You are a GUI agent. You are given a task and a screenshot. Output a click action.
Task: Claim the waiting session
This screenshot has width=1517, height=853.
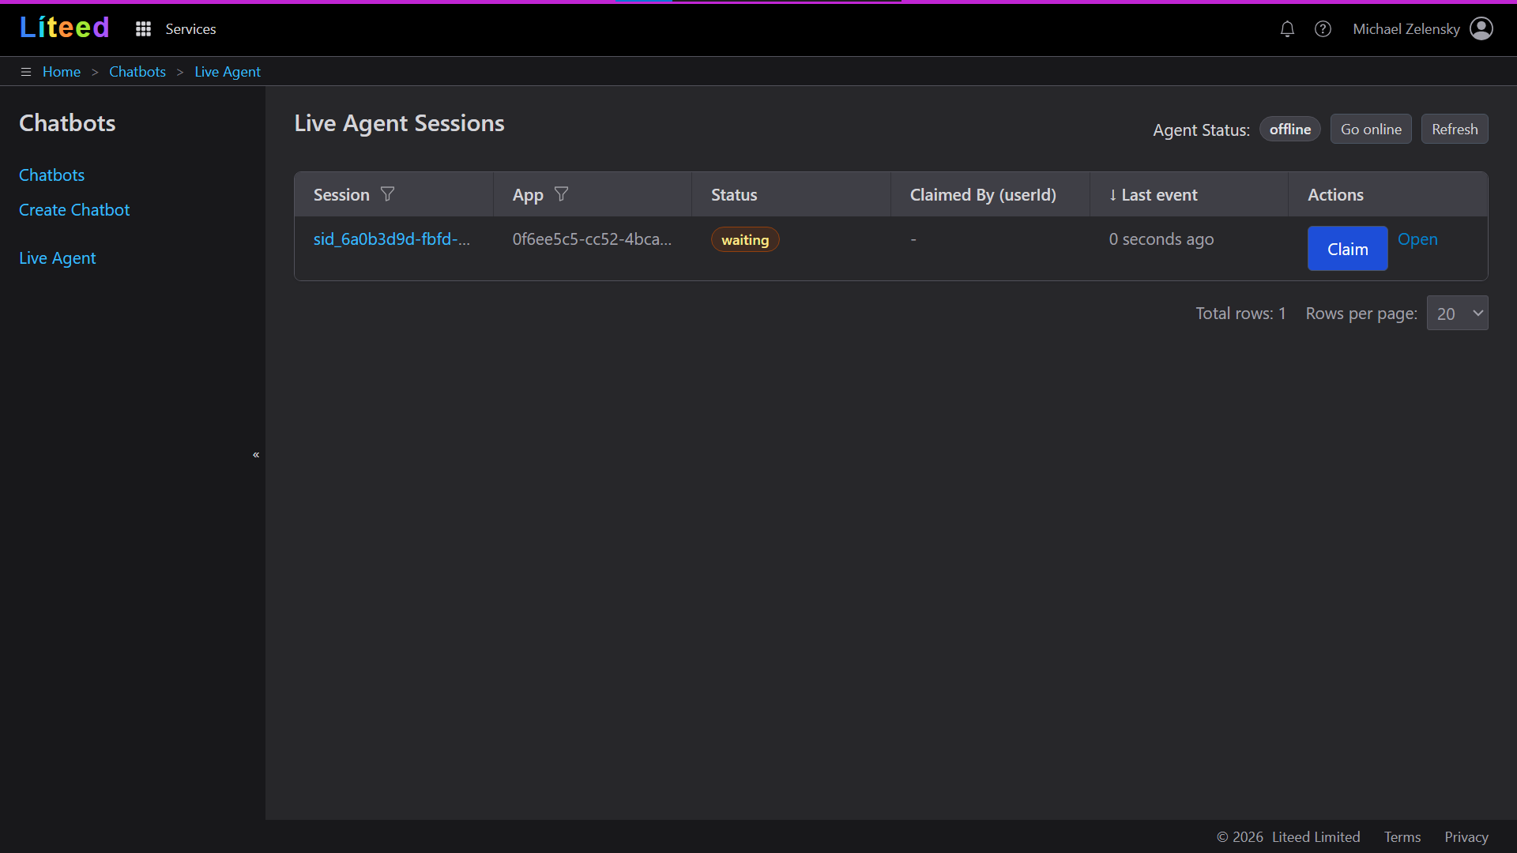pos(1347,249)
